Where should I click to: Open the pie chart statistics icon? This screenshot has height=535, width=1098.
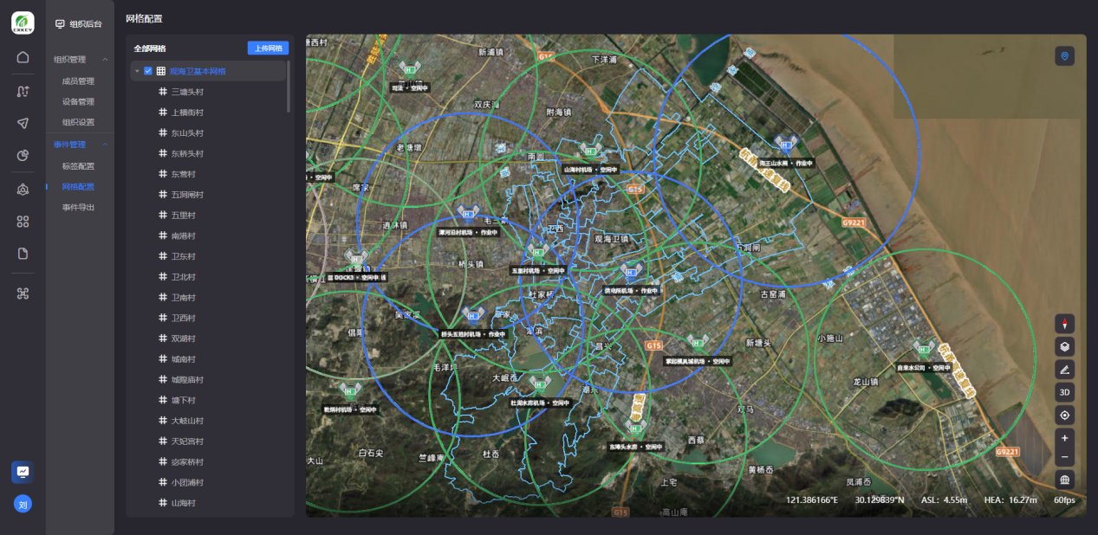coord(23,155)
